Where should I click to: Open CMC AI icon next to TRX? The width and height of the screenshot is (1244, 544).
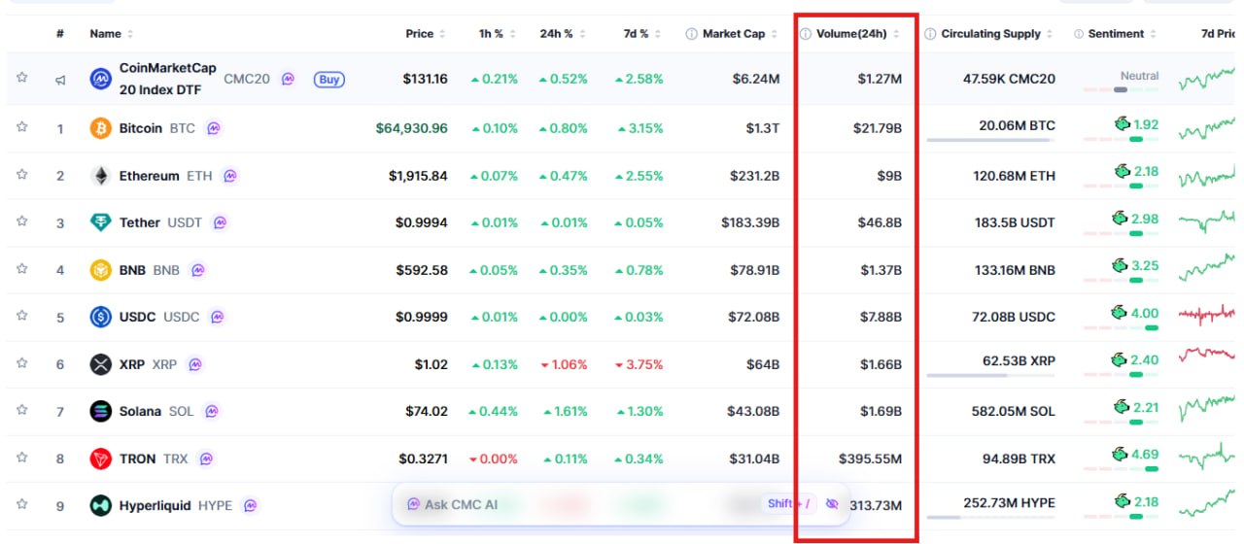[206, 459]
